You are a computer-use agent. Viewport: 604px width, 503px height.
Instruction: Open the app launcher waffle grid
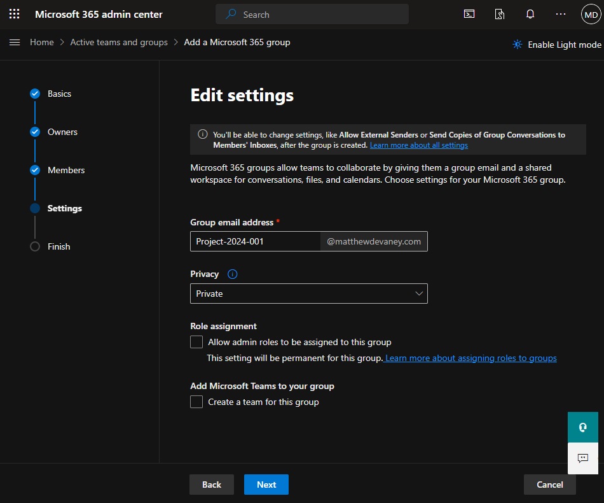(x=14, y=14)
